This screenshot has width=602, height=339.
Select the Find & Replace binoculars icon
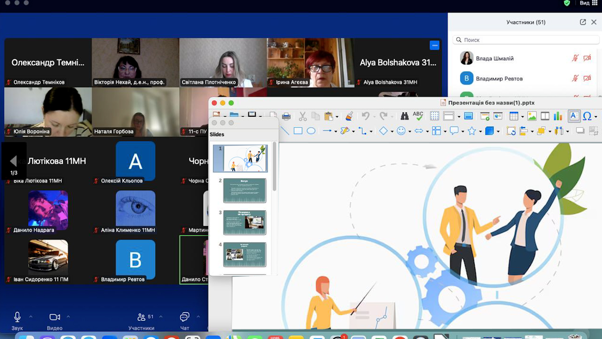[x=404, y=116]
